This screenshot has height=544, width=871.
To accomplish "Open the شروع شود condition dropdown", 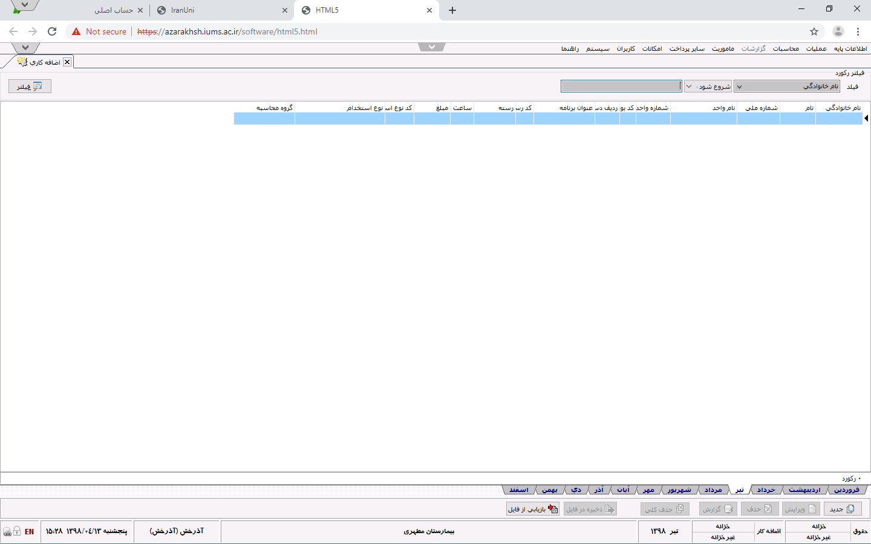I will point(708,86).
